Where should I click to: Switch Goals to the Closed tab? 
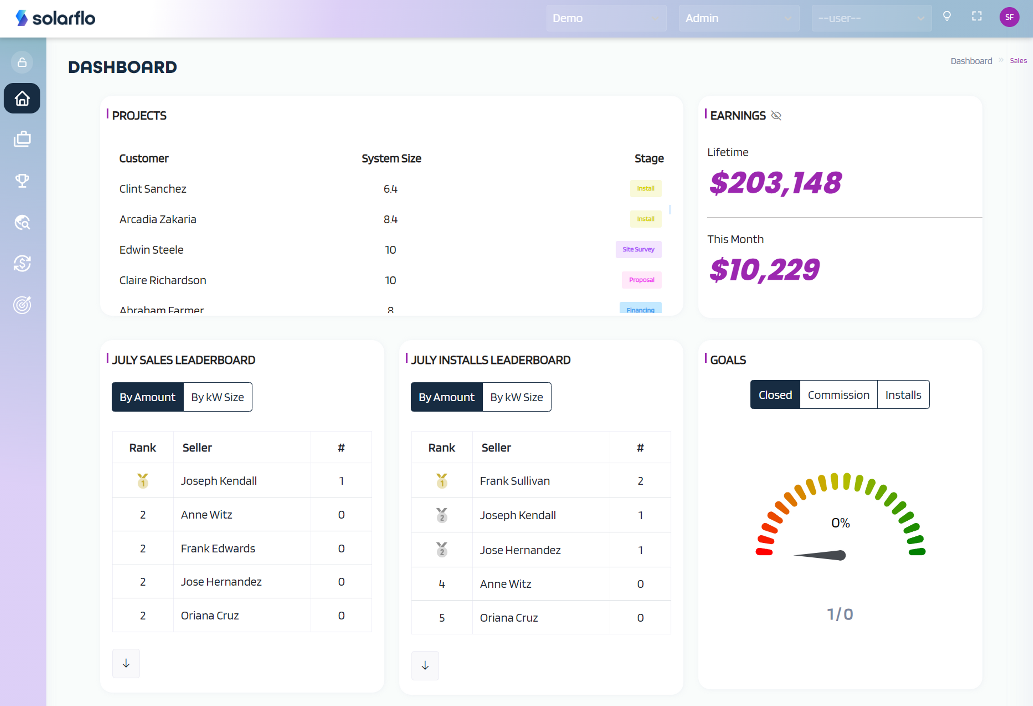(x=775, y=395)
